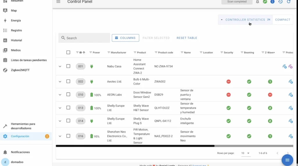Open the Listas de tareas pendientes icon
This screenshot has width=298, height=166.
[x=5, y=60]
